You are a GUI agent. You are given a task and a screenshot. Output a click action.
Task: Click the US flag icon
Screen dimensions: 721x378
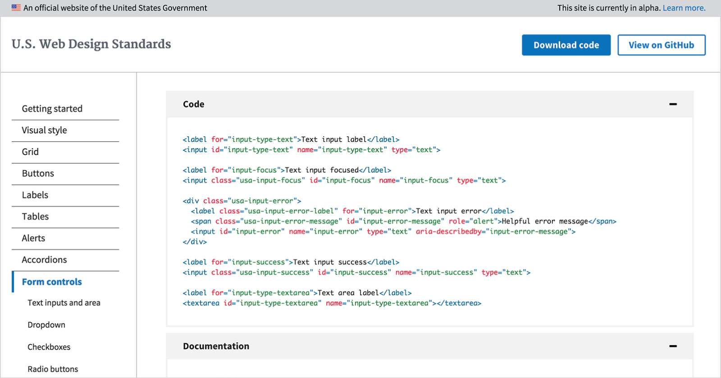point(16,8)
